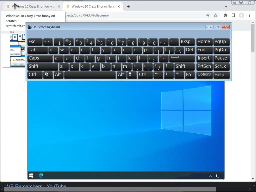Click the spacebar on On-Screen Keyboard
Screen dimensions: 256x192
[x=90, y=75]
